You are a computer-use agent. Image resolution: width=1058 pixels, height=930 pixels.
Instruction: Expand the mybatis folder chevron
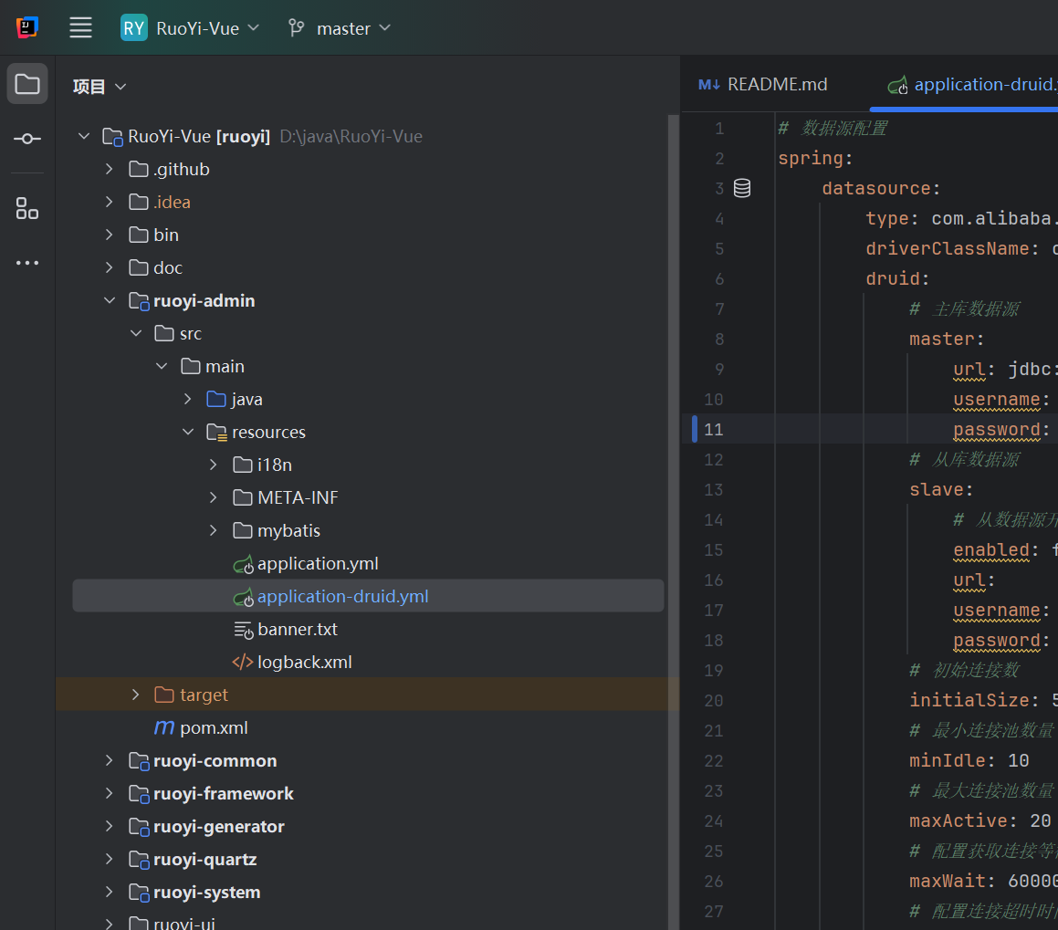pyautogui.click(x=214, y=531)
